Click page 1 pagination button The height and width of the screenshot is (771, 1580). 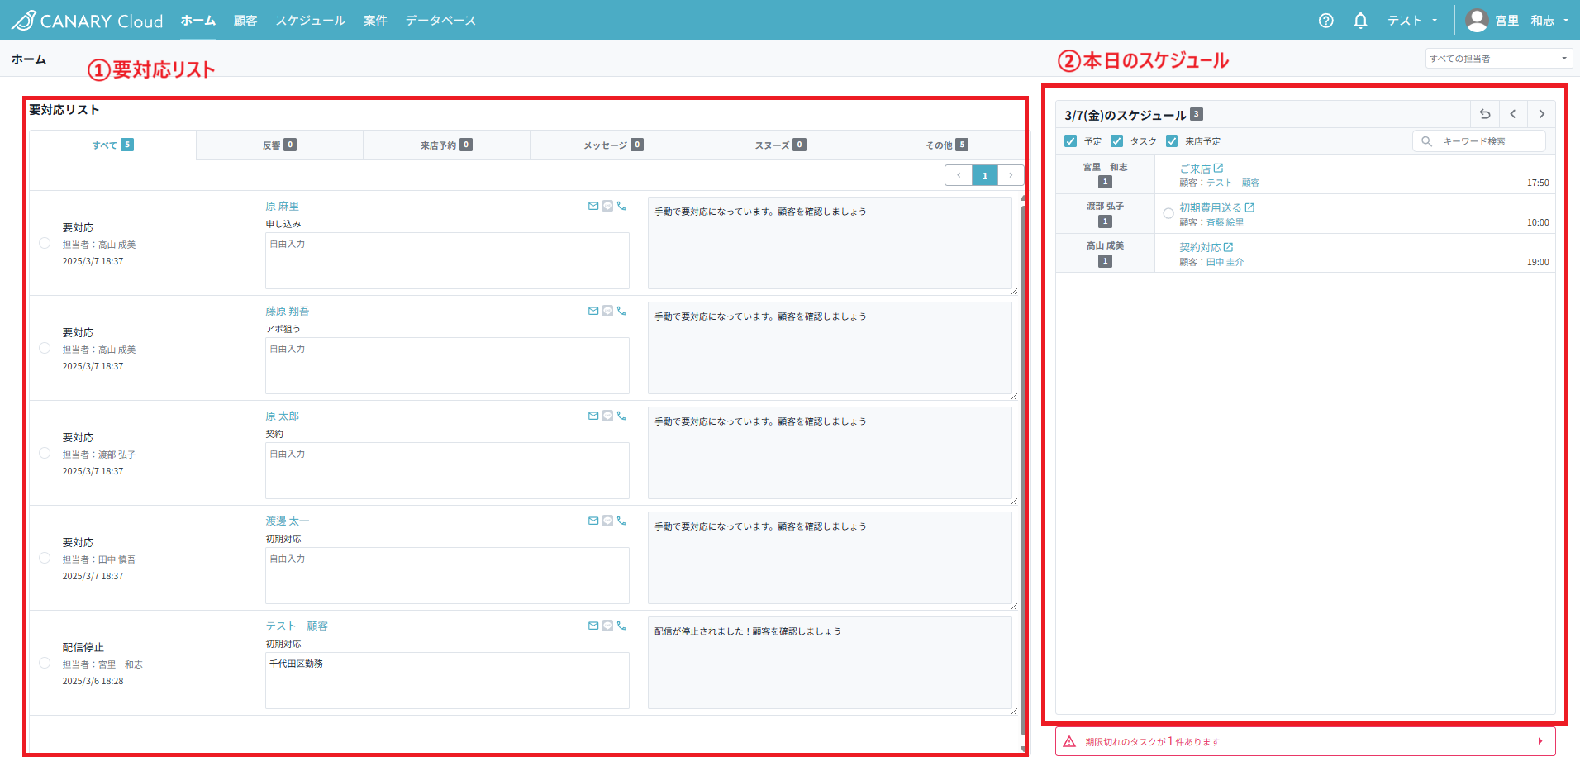tap(985, 175)
